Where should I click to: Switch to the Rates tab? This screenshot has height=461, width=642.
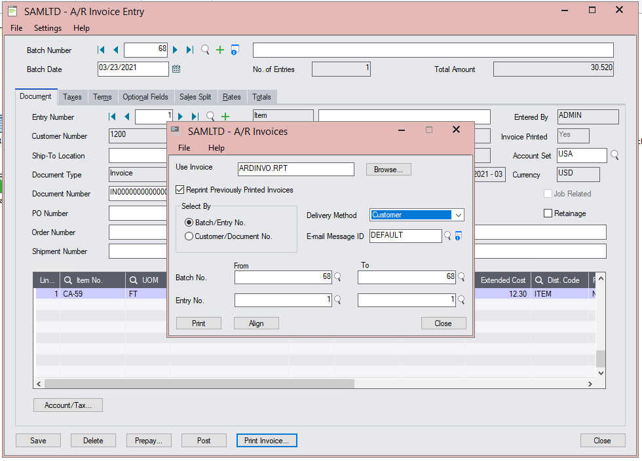coord(232,97)
